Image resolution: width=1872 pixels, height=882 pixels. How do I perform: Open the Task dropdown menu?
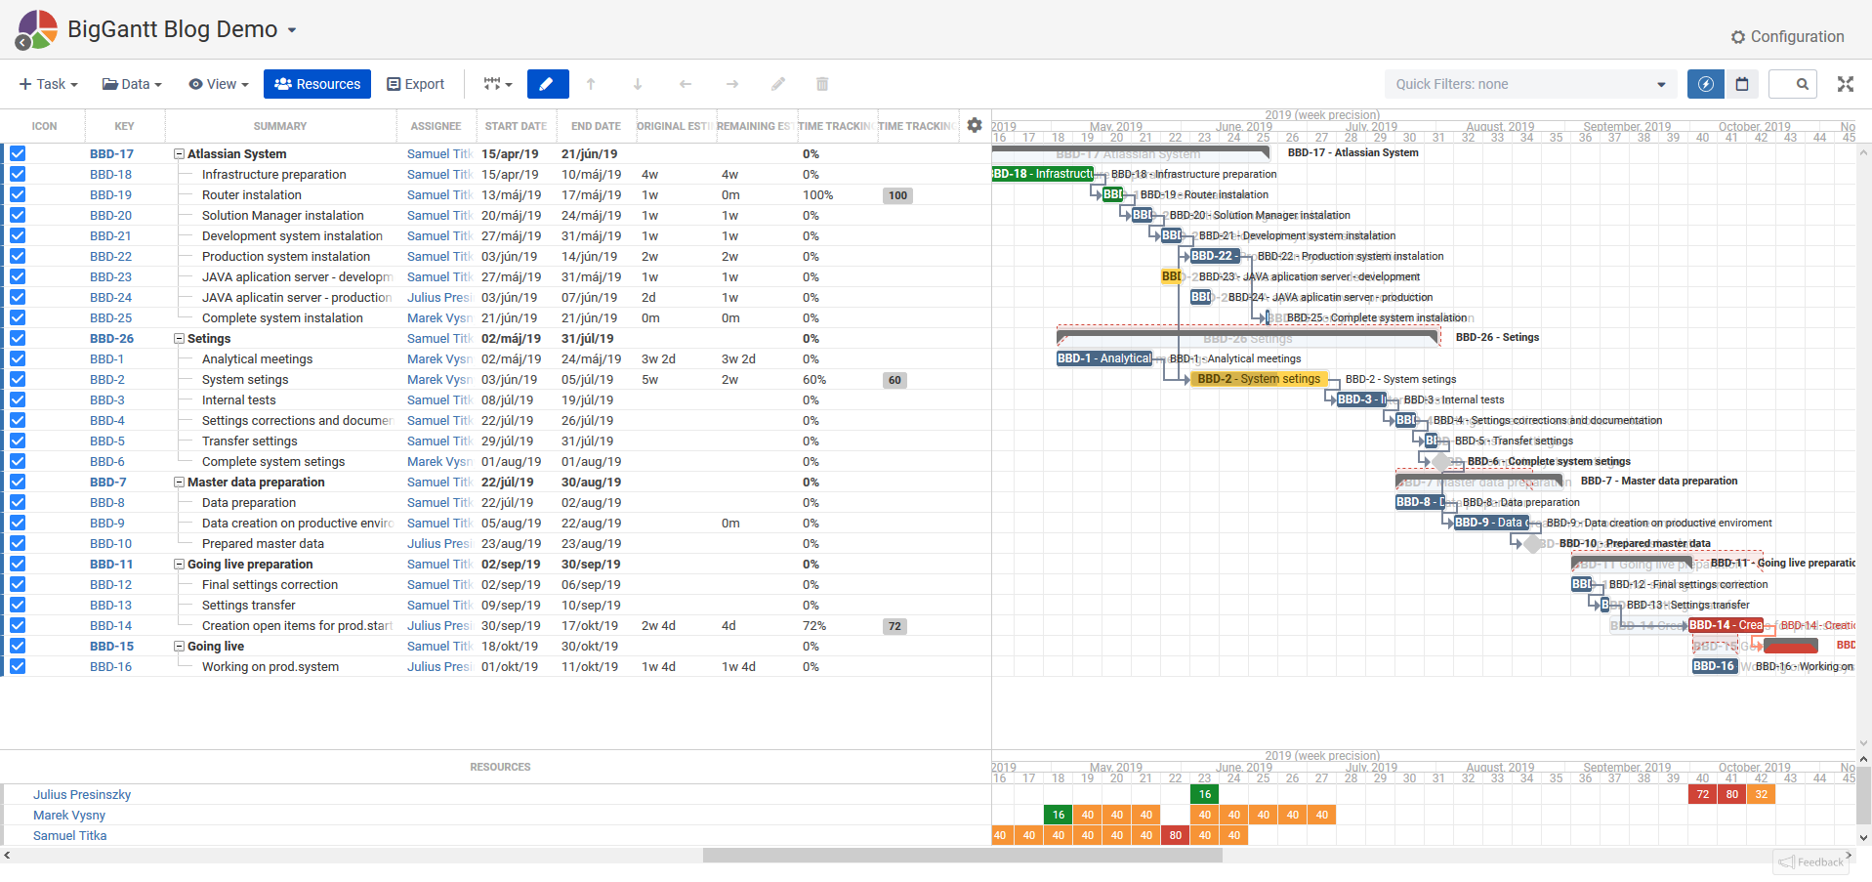click(x=46, y=84)
